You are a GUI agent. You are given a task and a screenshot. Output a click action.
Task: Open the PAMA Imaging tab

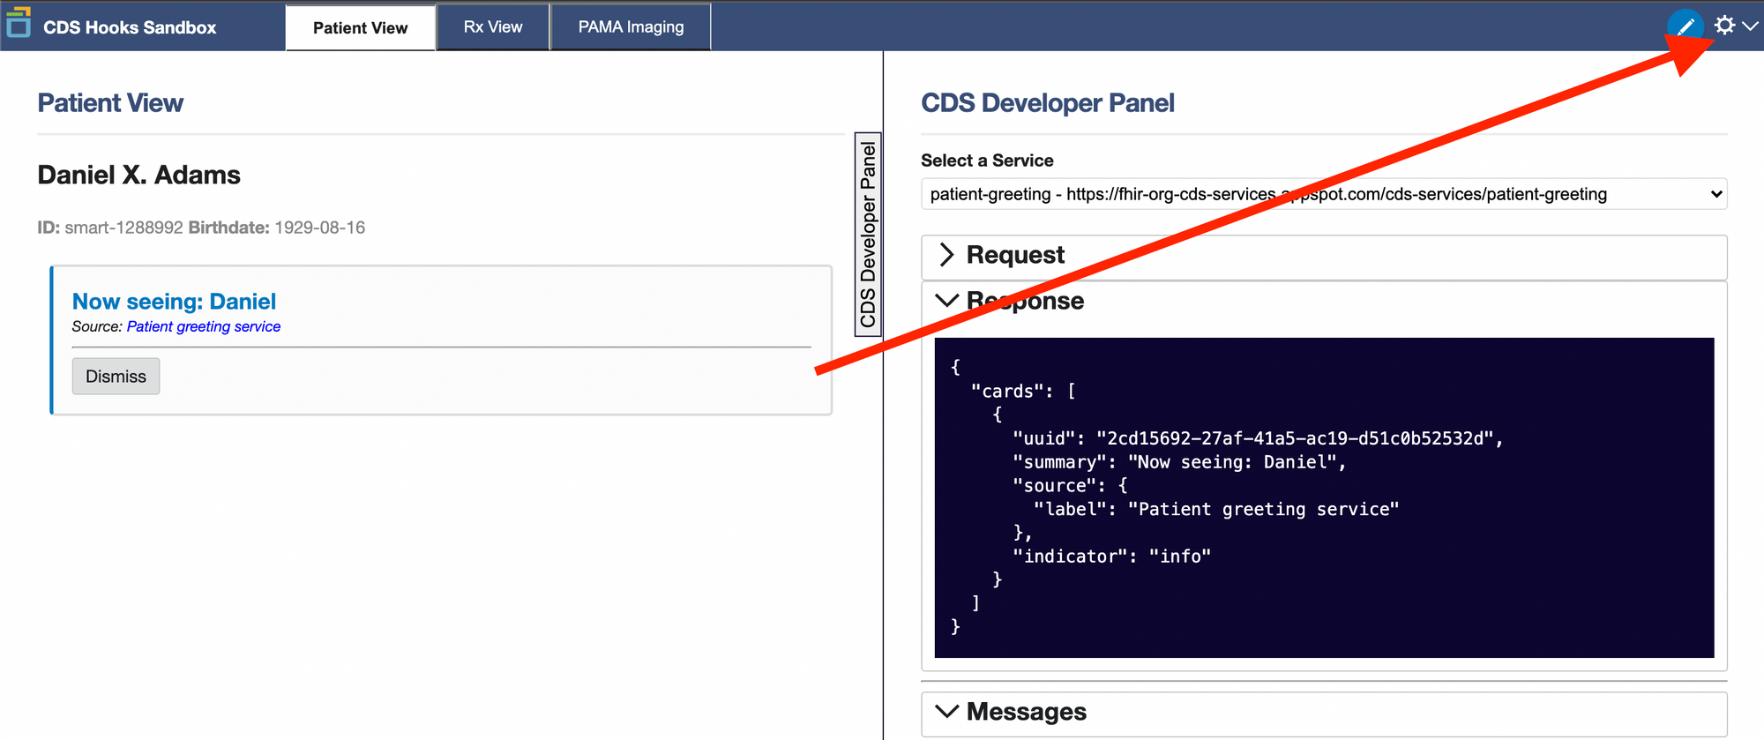pos(631,27)
